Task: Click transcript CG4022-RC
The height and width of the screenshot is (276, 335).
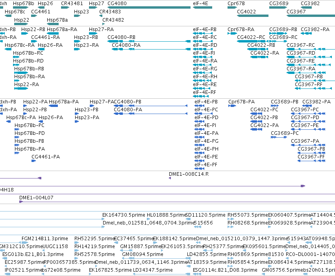Action: (251, 37)
